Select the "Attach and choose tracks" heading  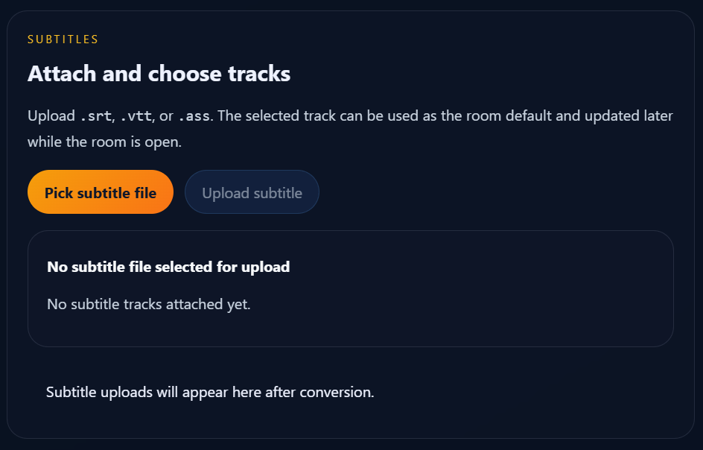[159, 74]
